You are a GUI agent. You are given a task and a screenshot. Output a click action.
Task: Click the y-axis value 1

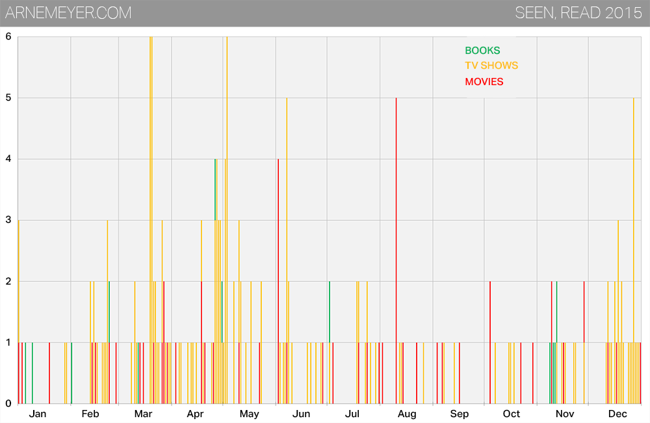click(x=8, y=342)
